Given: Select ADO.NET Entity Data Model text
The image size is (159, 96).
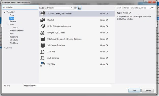Looking at the screenshot, I should (59, 14).
